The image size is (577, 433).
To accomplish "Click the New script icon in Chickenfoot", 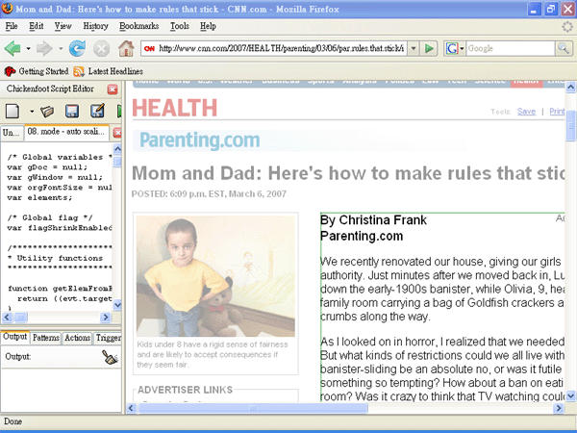I will tap(13, 112).
